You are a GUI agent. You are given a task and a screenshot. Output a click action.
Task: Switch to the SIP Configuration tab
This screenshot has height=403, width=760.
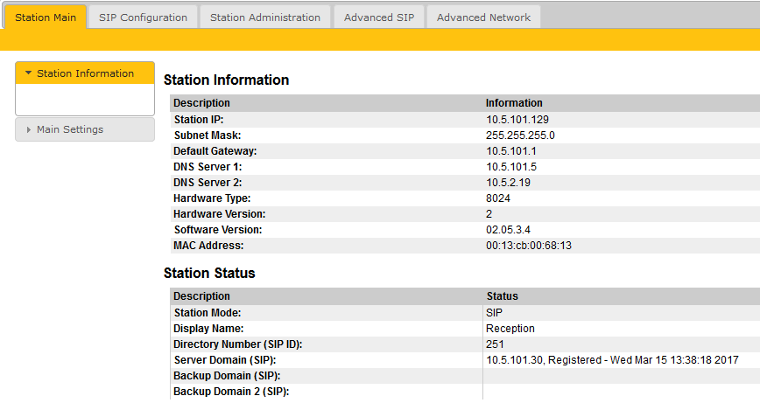(143, 17)
